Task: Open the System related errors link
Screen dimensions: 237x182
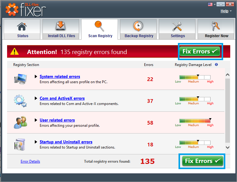Action: [60, 76]
